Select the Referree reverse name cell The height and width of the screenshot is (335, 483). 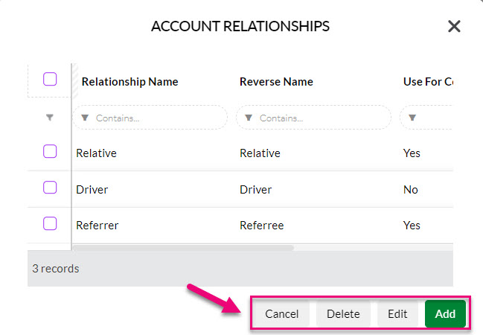[261, 226]
